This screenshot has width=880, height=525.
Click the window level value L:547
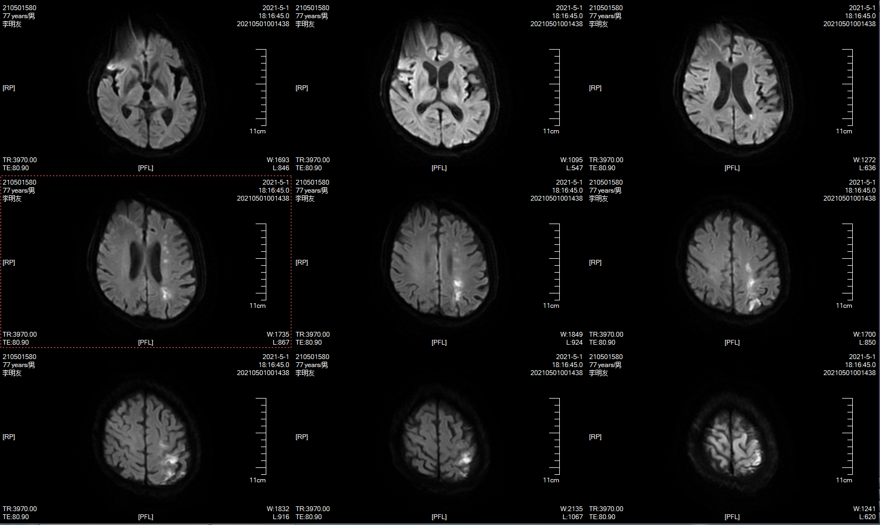click(574, 168)
